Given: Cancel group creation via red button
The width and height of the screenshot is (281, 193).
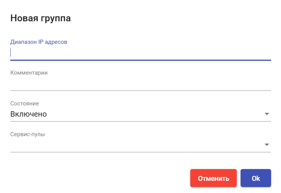Looking at the screenshot, I should (213, 178).
